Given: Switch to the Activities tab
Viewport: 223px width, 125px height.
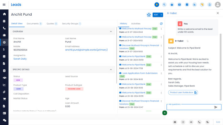Looking at the screenshot, I should coord(135,24).
